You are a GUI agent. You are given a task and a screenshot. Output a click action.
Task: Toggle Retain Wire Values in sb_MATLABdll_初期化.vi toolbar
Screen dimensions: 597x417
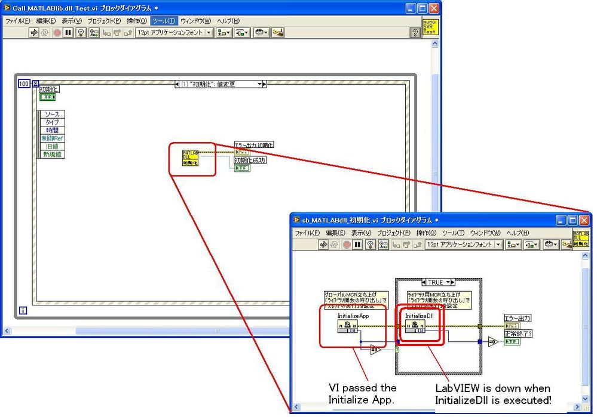coord(383,245)
